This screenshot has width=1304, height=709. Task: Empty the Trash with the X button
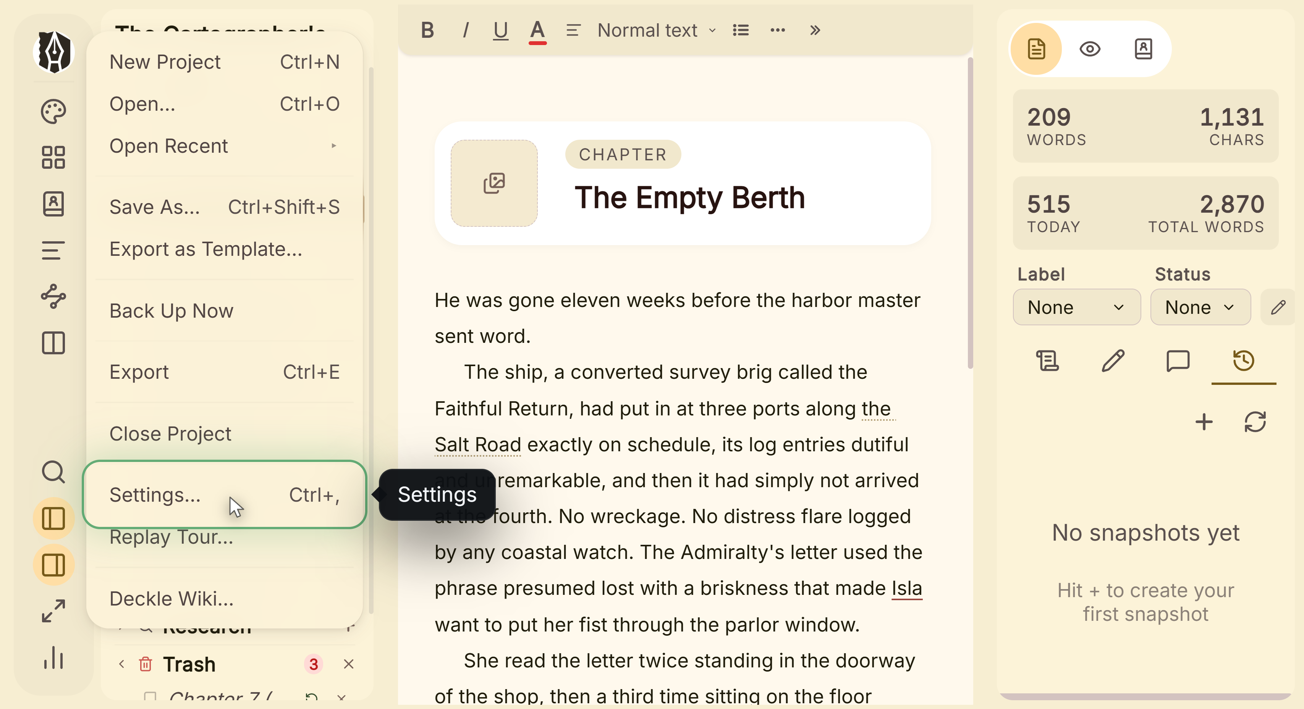[348, 664]
